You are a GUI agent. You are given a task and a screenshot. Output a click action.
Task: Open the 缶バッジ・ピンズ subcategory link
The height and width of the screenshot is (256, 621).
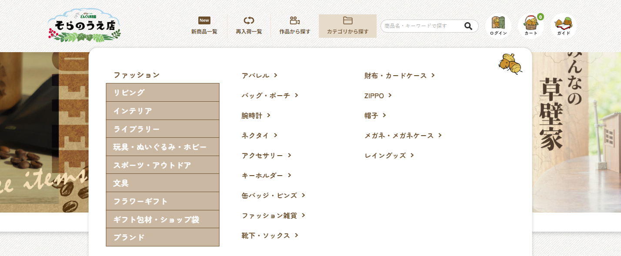274,195
